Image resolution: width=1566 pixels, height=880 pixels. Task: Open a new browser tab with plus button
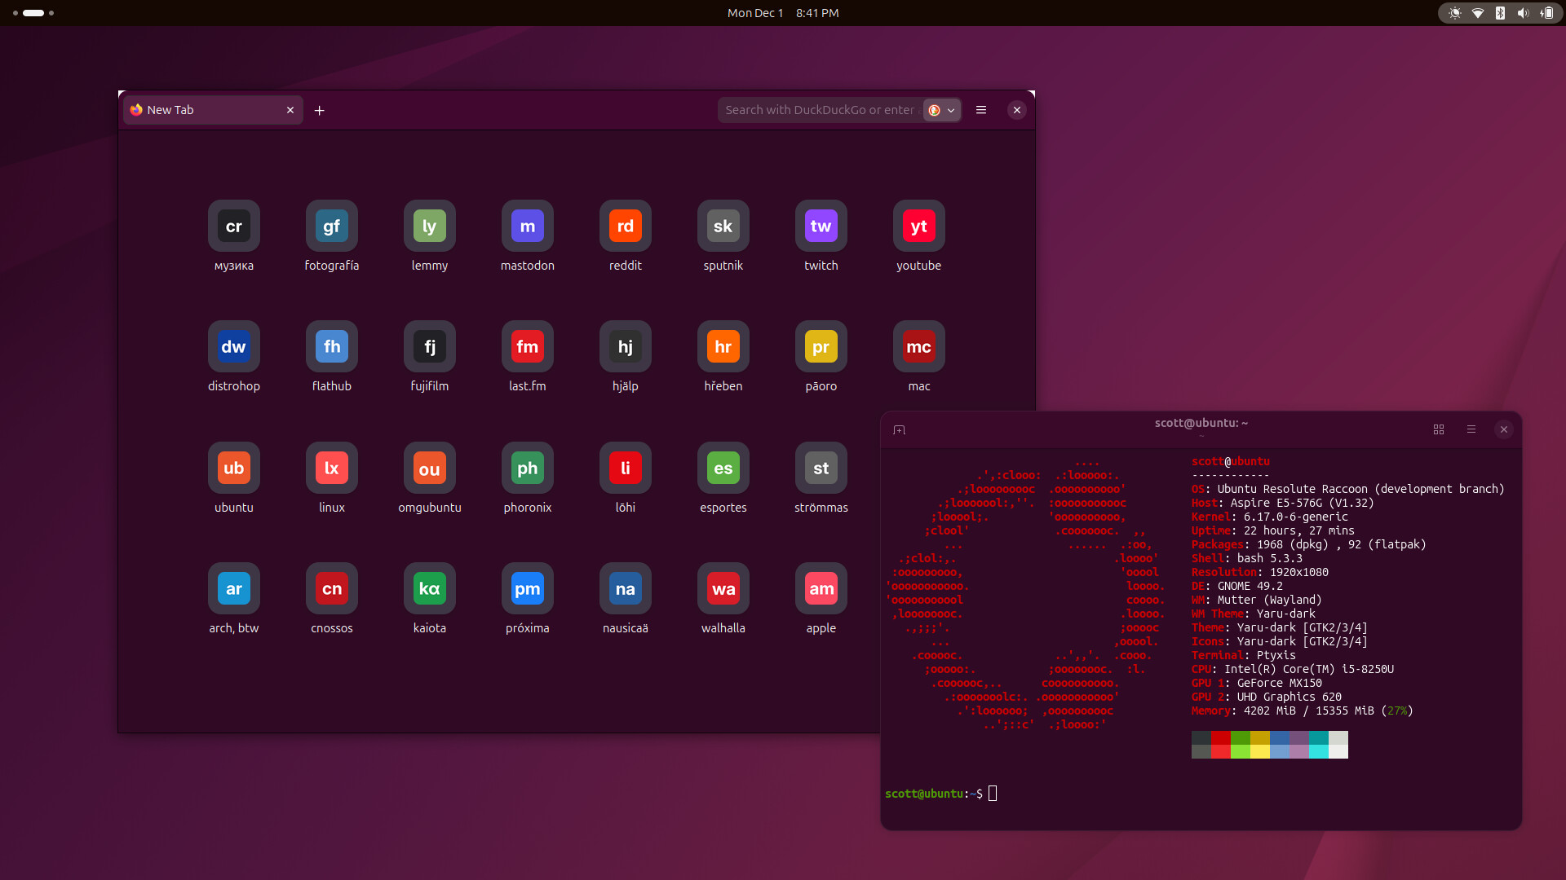click(320, 110)
